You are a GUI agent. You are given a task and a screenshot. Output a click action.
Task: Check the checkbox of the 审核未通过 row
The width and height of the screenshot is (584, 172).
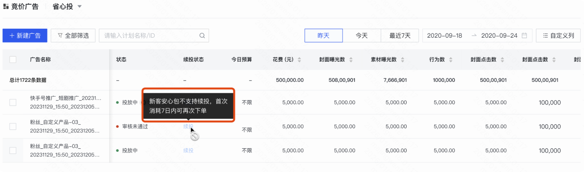(x=13, y=127)
